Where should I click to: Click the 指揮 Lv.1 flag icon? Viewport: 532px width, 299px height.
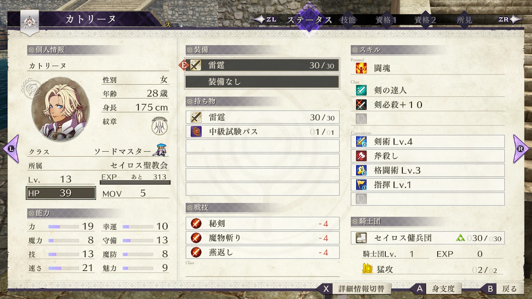tap(361, 185)
